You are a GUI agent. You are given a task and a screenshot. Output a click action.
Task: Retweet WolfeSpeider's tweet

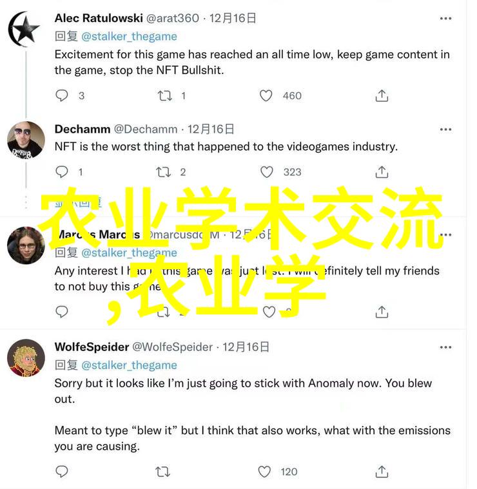(x=163, y=472)
